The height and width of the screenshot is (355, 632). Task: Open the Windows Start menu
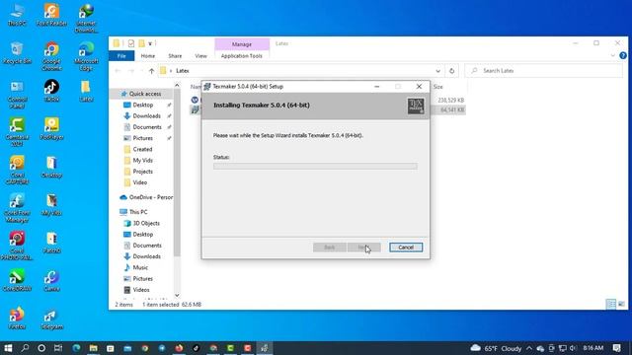(x=8, y=348)
